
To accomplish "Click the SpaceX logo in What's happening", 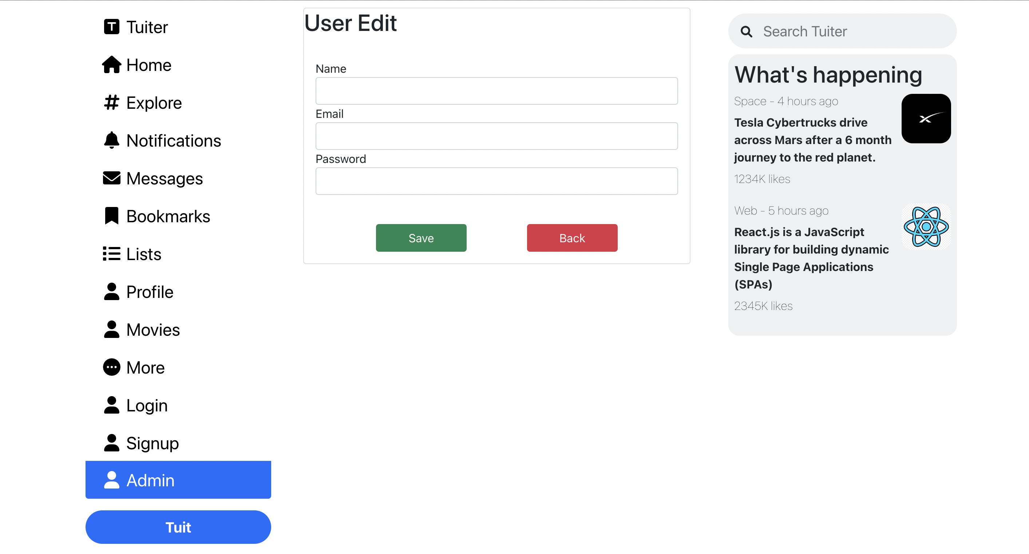I will pyautogui.click(x=926, y=118).
